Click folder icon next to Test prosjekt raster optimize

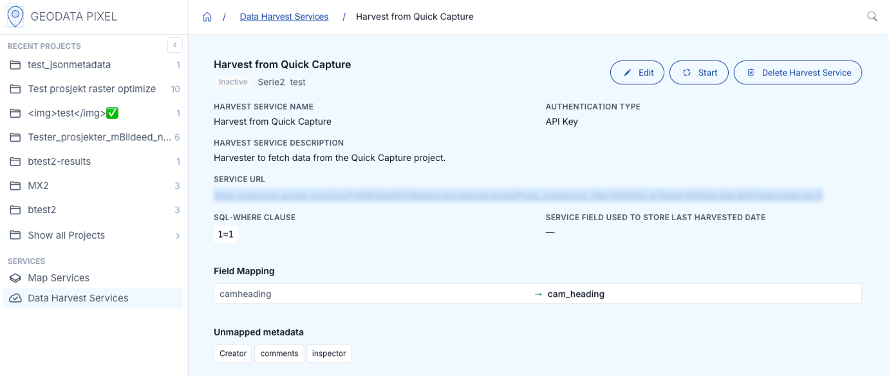(15, 89)
